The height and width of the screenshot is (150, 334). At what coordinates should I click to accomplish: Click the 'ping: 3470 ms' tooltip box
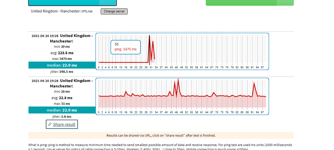(126, 47)
